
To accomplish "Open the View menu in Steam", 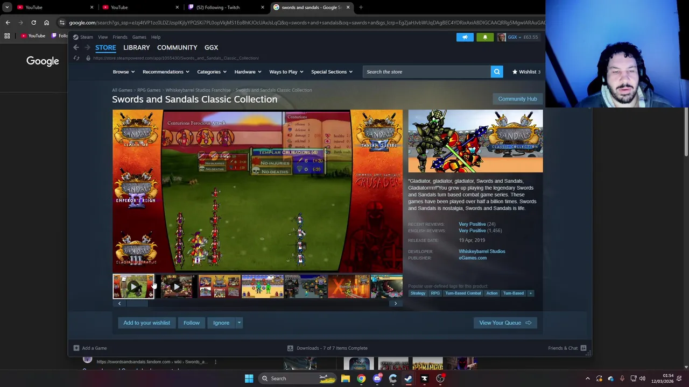I will coord(102,37).
